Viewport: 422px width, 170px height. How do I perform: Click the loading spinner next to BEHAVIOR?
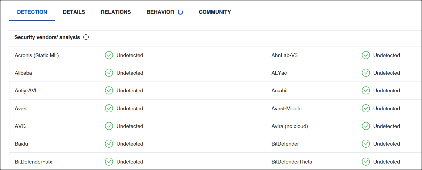[180, 12]
